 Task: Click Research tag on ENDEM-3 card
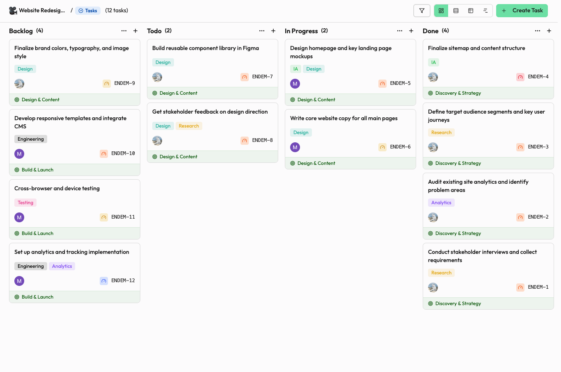tap(441, 132)
